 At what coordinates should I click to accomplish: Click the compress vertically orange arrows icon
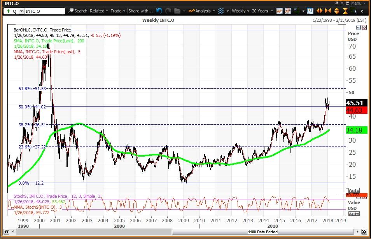[x=345, y=11]
